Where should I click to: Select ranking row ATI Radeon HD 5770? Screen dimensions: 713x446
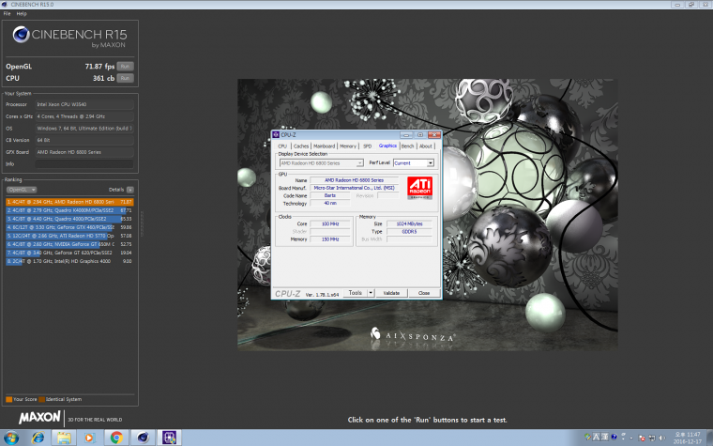[69, 236]
